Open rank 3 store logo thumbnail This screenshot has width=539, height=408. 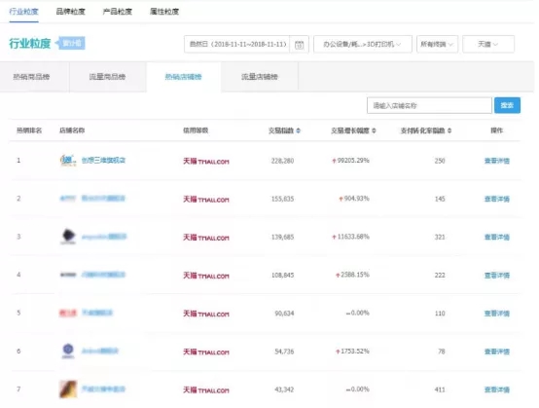tap(68, 237)
